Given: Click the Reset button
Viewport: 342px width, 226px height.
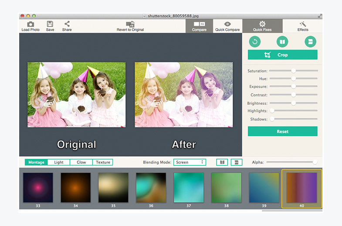Looking at the screenshot, I should click(282, 131).
